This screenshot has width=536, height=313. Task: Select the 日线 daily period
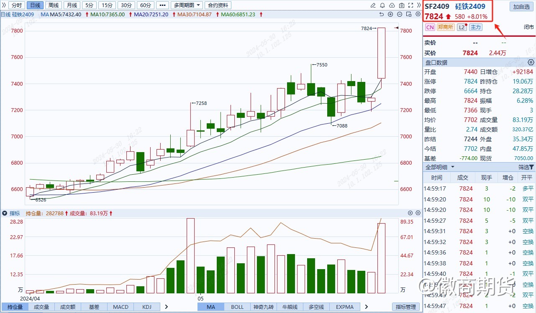[x=35, y=5]
